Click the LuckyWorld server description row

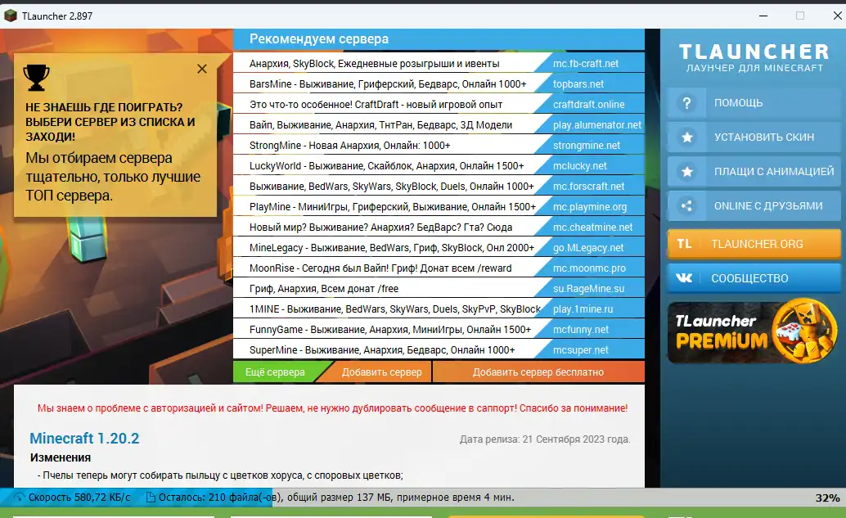click(x=387, y=166)
